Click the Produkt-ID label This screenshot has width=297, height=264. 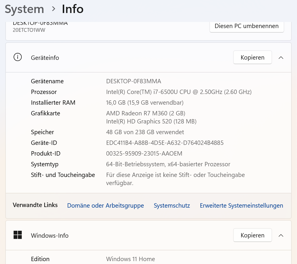point(46,154)
